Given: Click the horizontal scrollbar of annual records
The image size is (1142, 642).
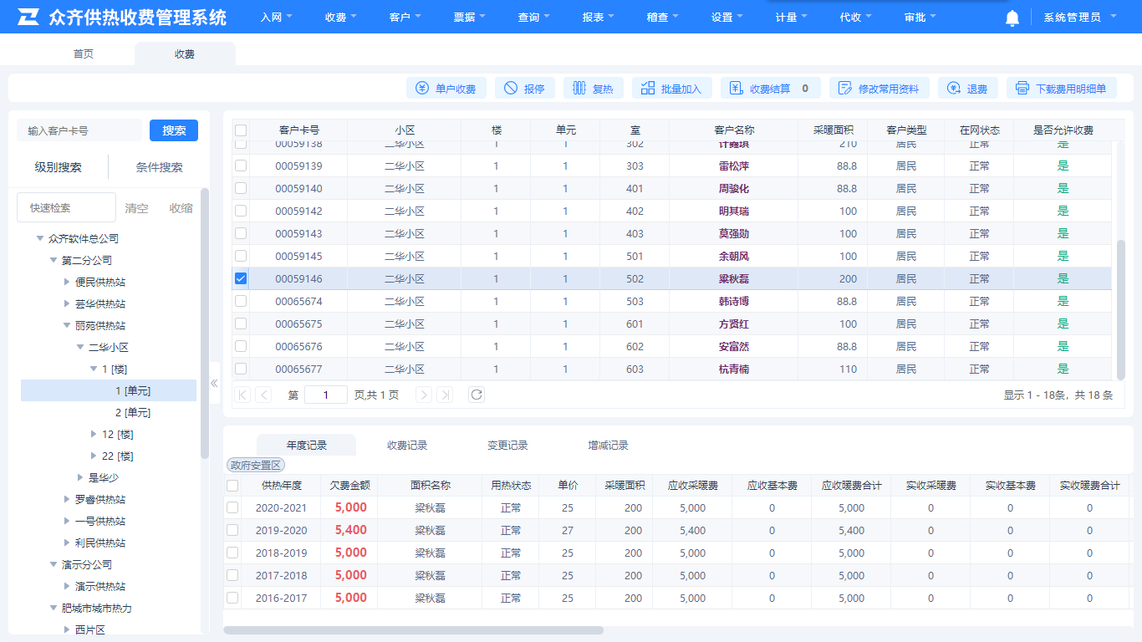Looking at the screenshot, I should 413,630.
